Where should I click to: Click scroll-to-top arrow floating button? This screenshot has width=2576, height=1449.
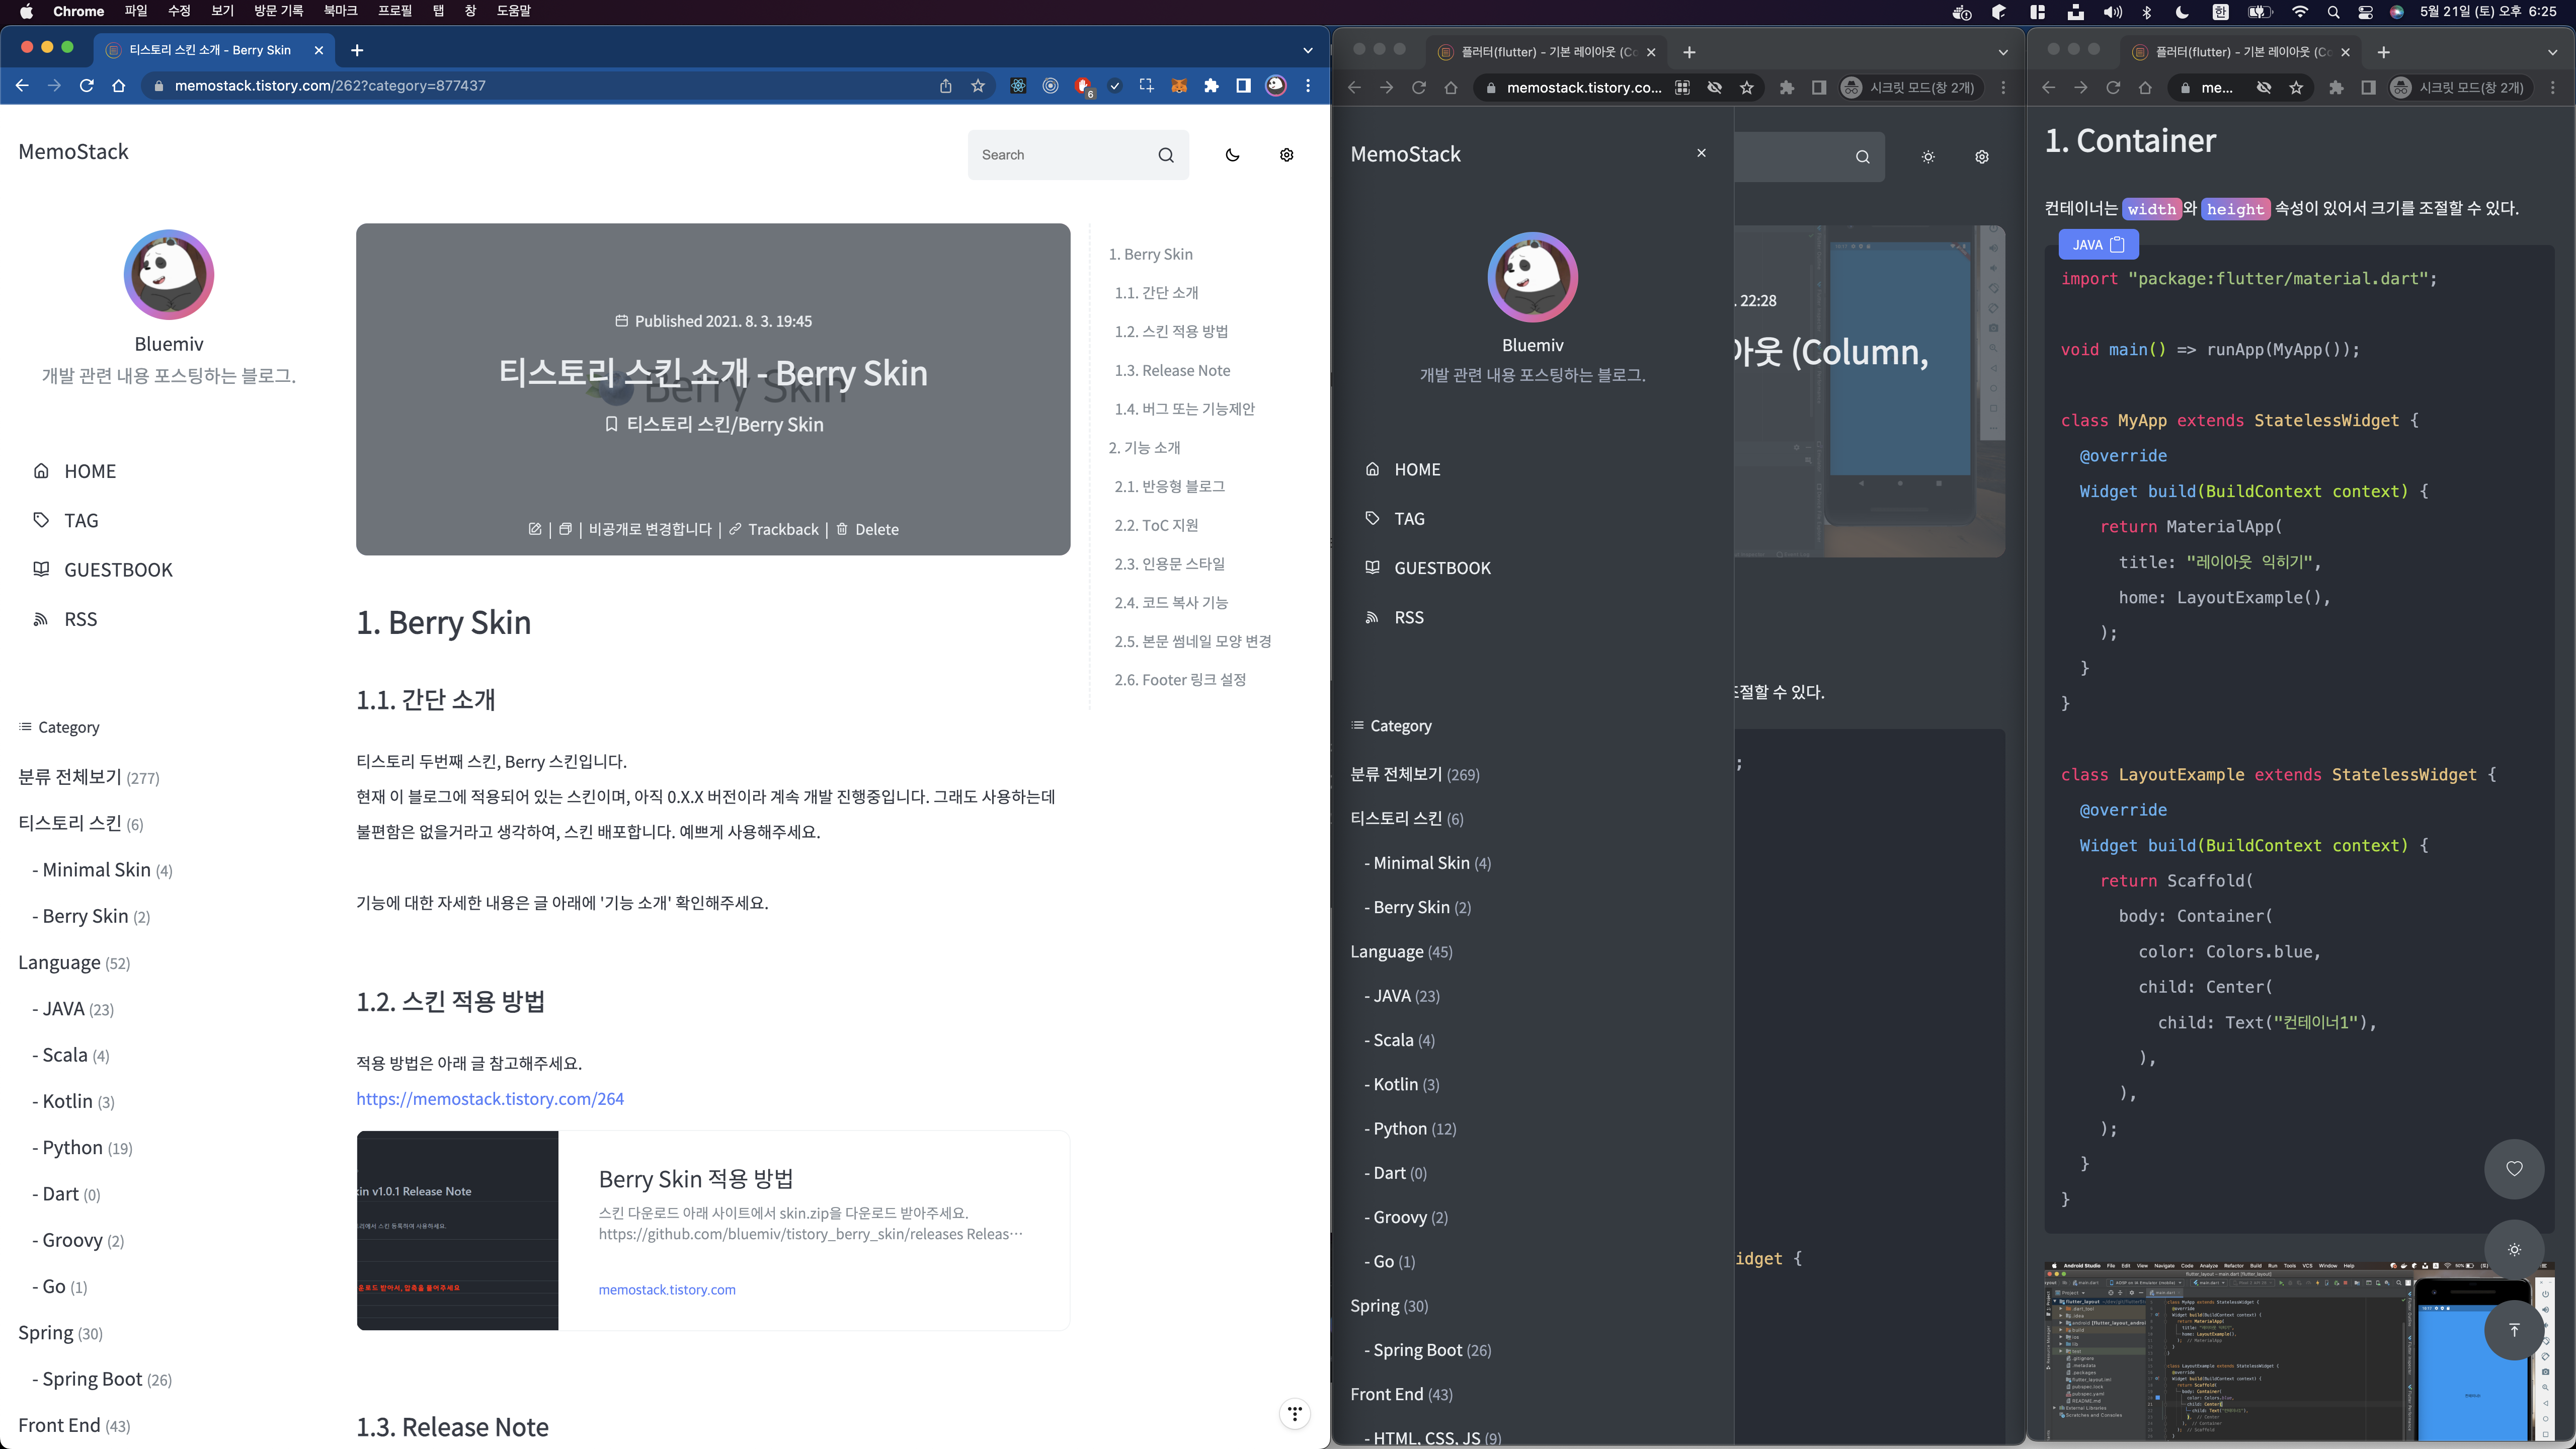[x=2514, y=1329]
